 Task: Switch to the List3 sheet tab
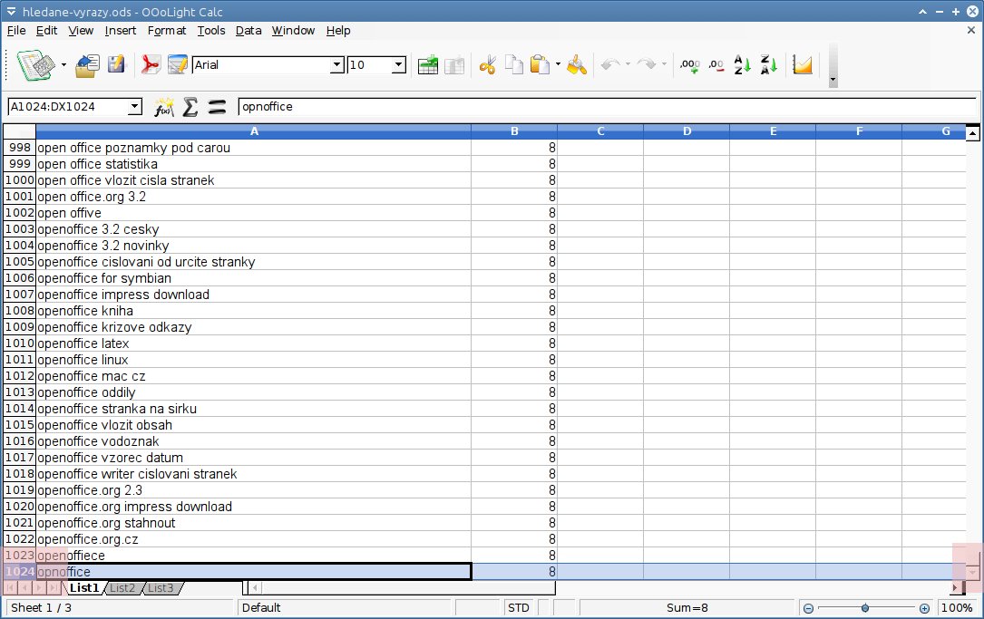coord(161,588)
